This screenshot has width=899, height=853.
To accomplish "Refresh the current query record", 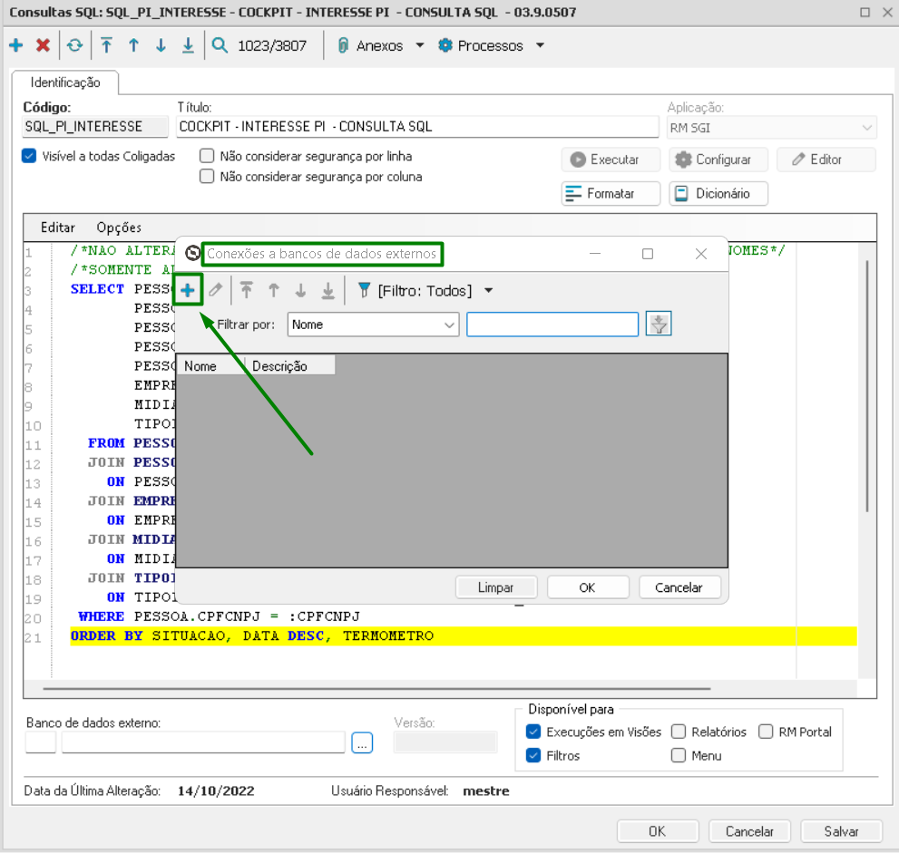I will 75,45.
